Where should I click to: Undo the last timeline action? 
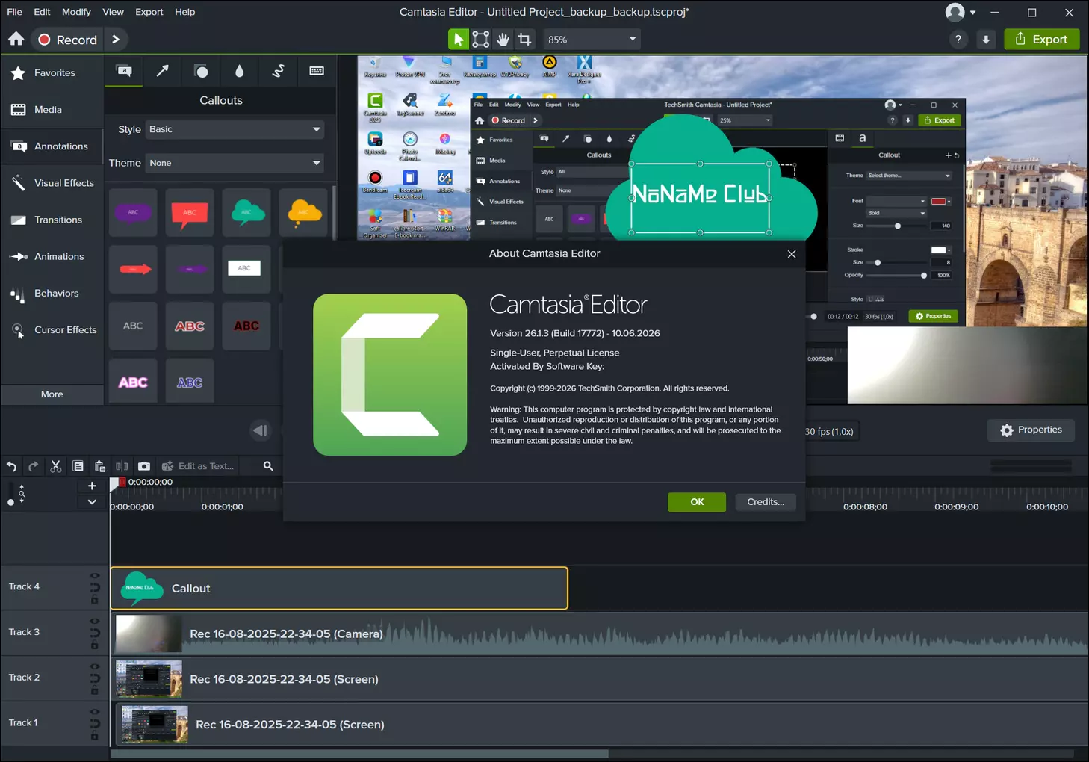11,466
